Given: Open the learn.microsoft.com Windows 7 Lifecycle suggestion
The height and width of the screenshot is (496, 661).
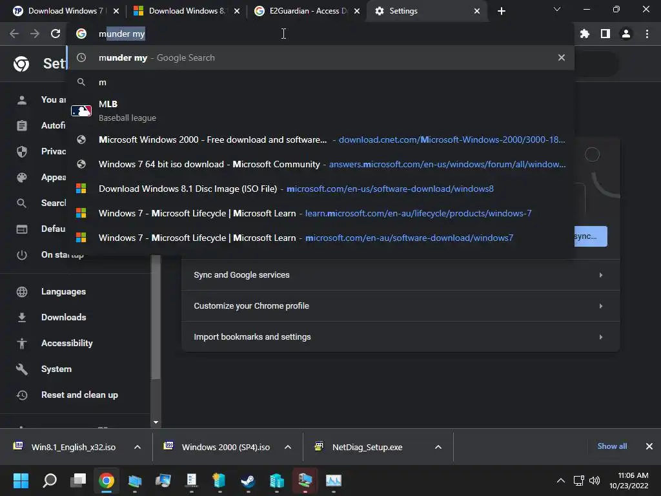Looking at the screenshot, I should point(320,213).
